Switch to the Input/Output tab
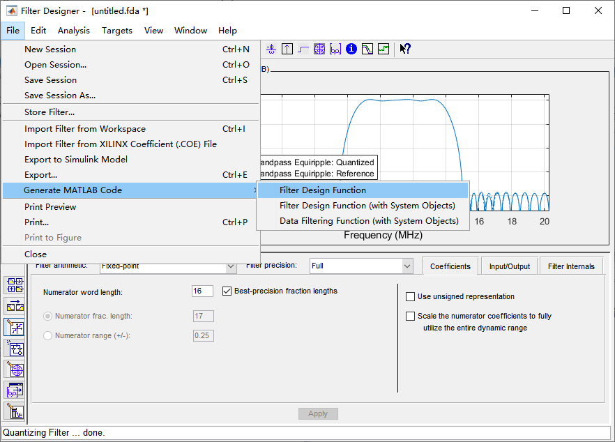The image size is (615, 442). pos(509,266)
